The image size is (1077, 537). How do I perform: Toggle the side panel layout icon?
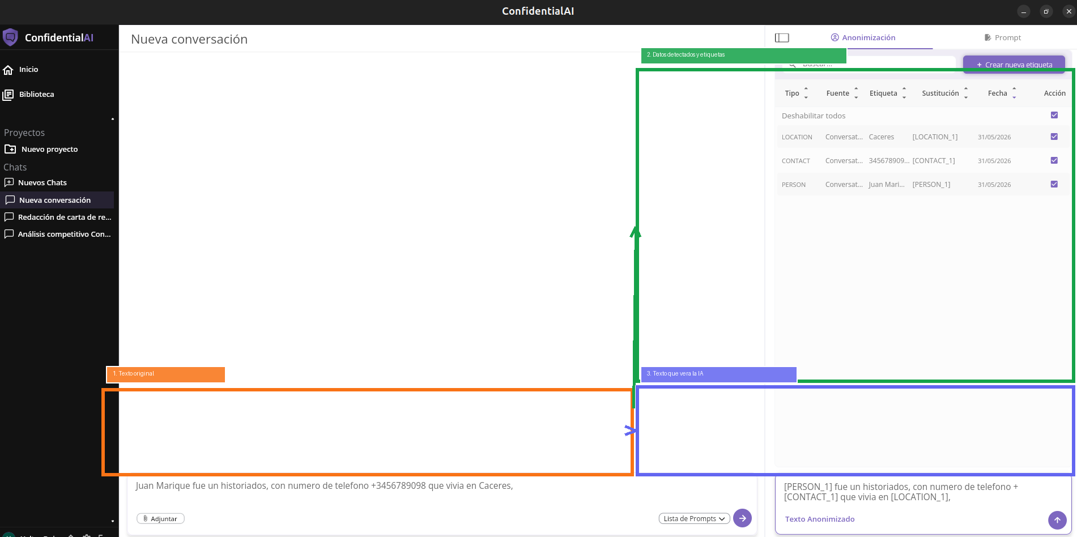(x=782, y=37)
